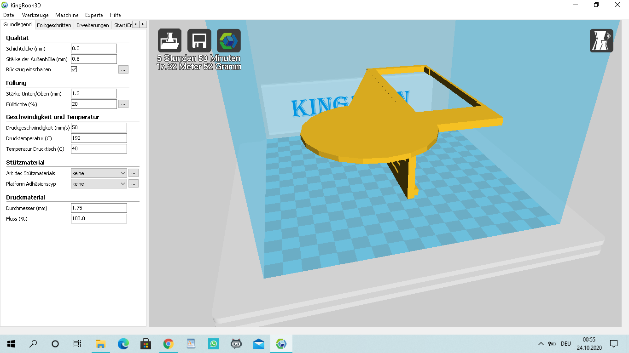The height and width of the screenshot is (353, 629).
Task: Click the Stärke Unten/Oben input field
Action: (94, 94)
